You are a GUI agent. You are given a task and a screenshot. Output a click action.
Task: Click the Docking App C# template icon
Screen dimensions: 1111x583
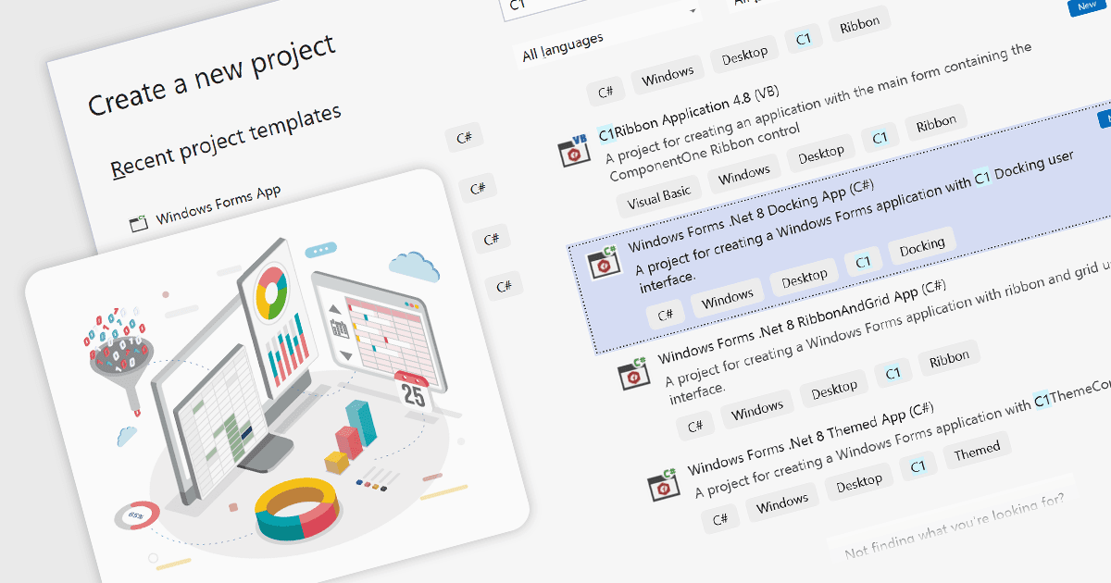(x=605, y=263)
